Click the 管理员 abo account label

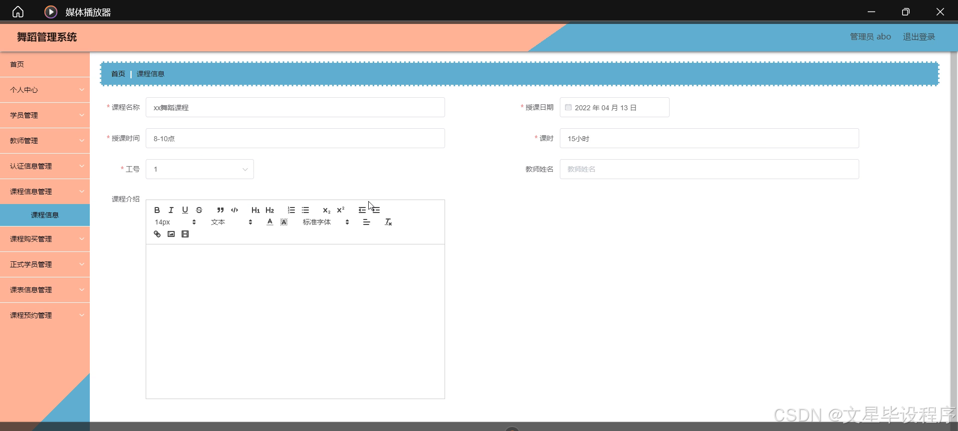(x=870, y=37)
